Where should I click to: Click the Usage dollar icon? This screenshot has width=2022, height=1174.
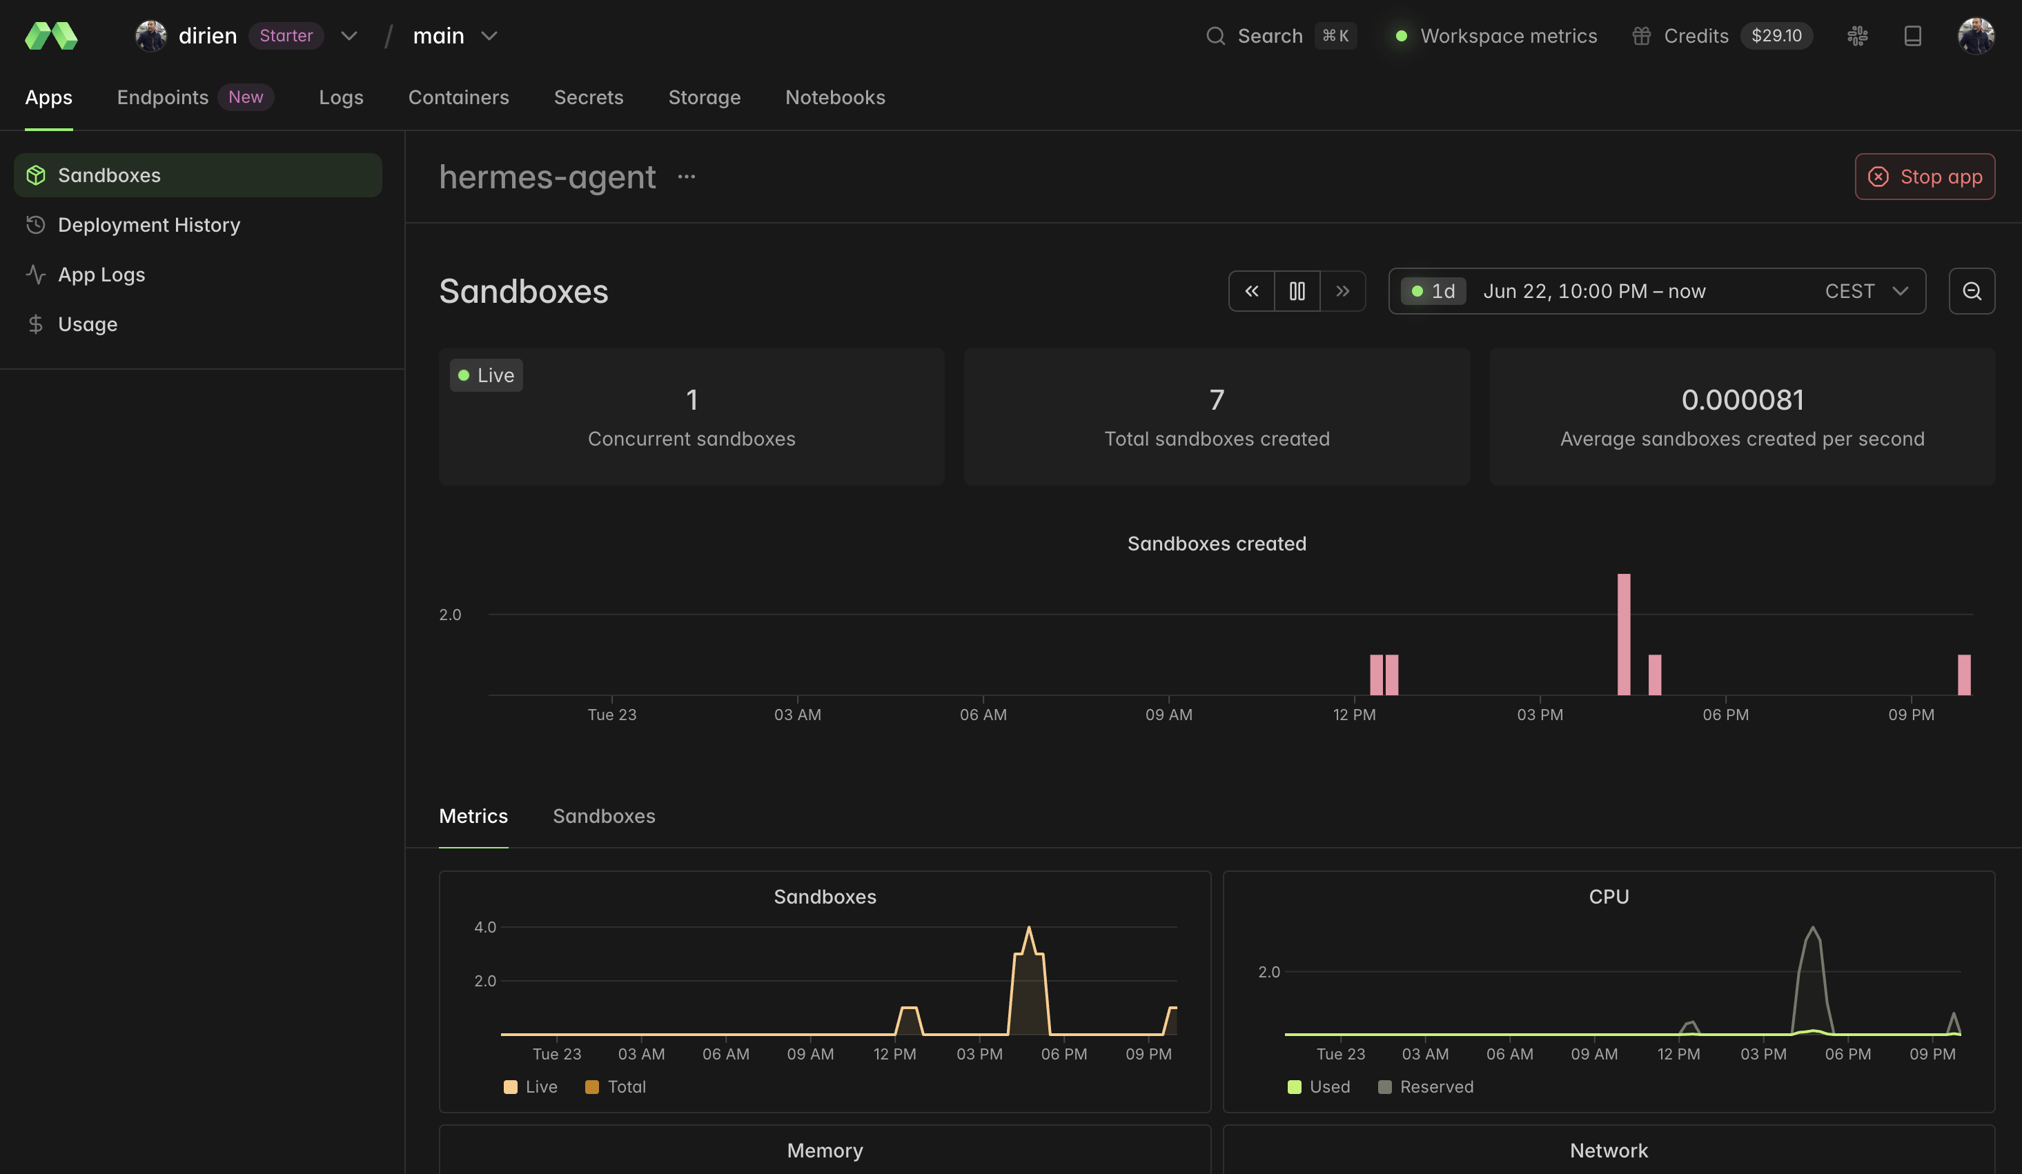point(35,324)
